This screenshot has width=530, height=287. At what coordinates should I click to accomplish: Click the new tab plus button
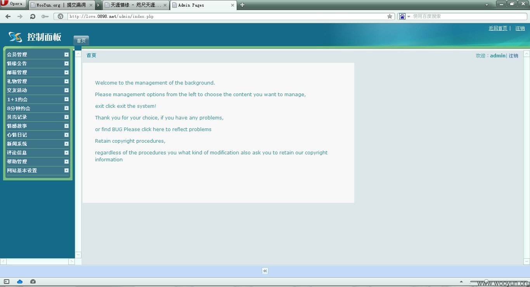[x=242, y=5]
